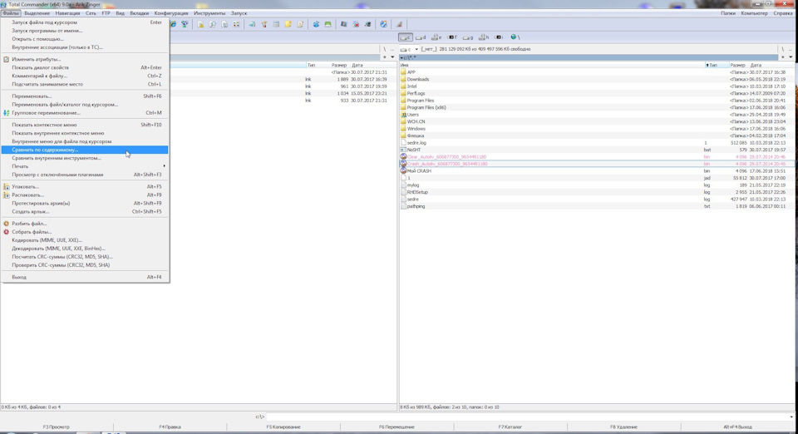The image size is (798, 434).
Task: Click the network computers toolbar icon
Action: coord(185,24)
